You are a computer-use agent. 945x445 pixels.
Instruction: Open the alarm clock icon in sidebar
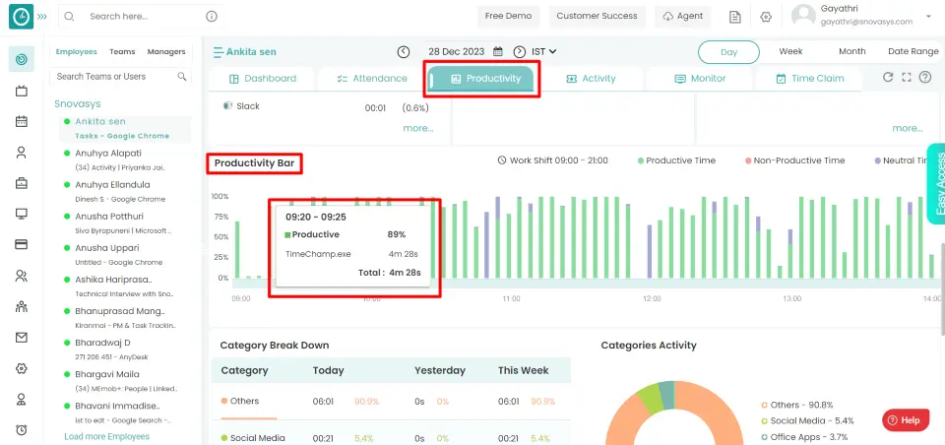click(x=21, y=430)
